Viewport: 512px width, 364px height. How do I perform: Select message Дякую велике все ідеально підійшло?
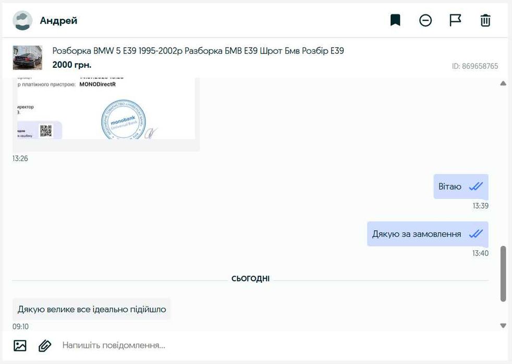click(91, 309)
